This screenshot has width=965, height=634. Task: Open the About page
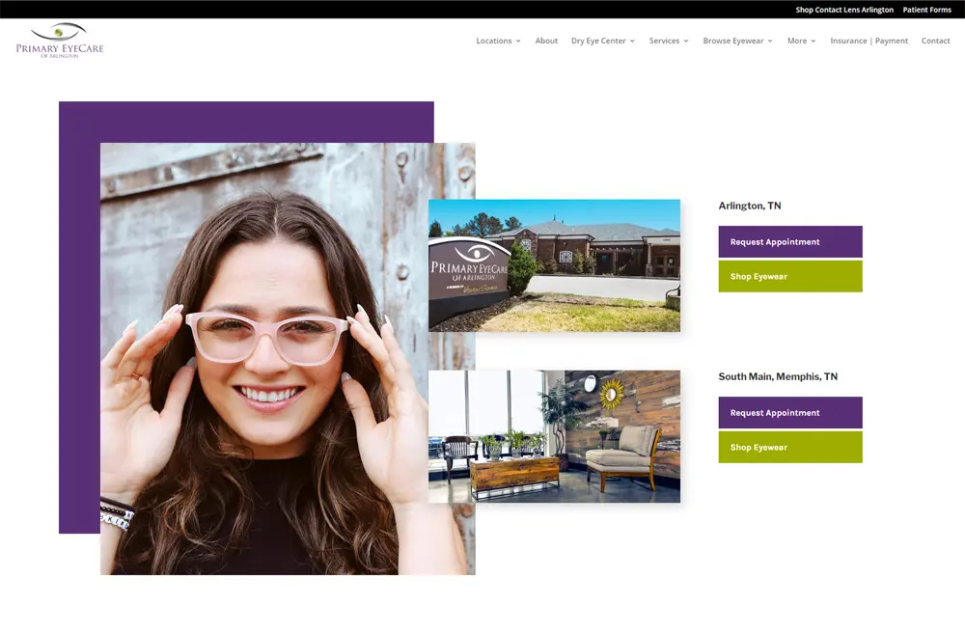click(546, 41)
